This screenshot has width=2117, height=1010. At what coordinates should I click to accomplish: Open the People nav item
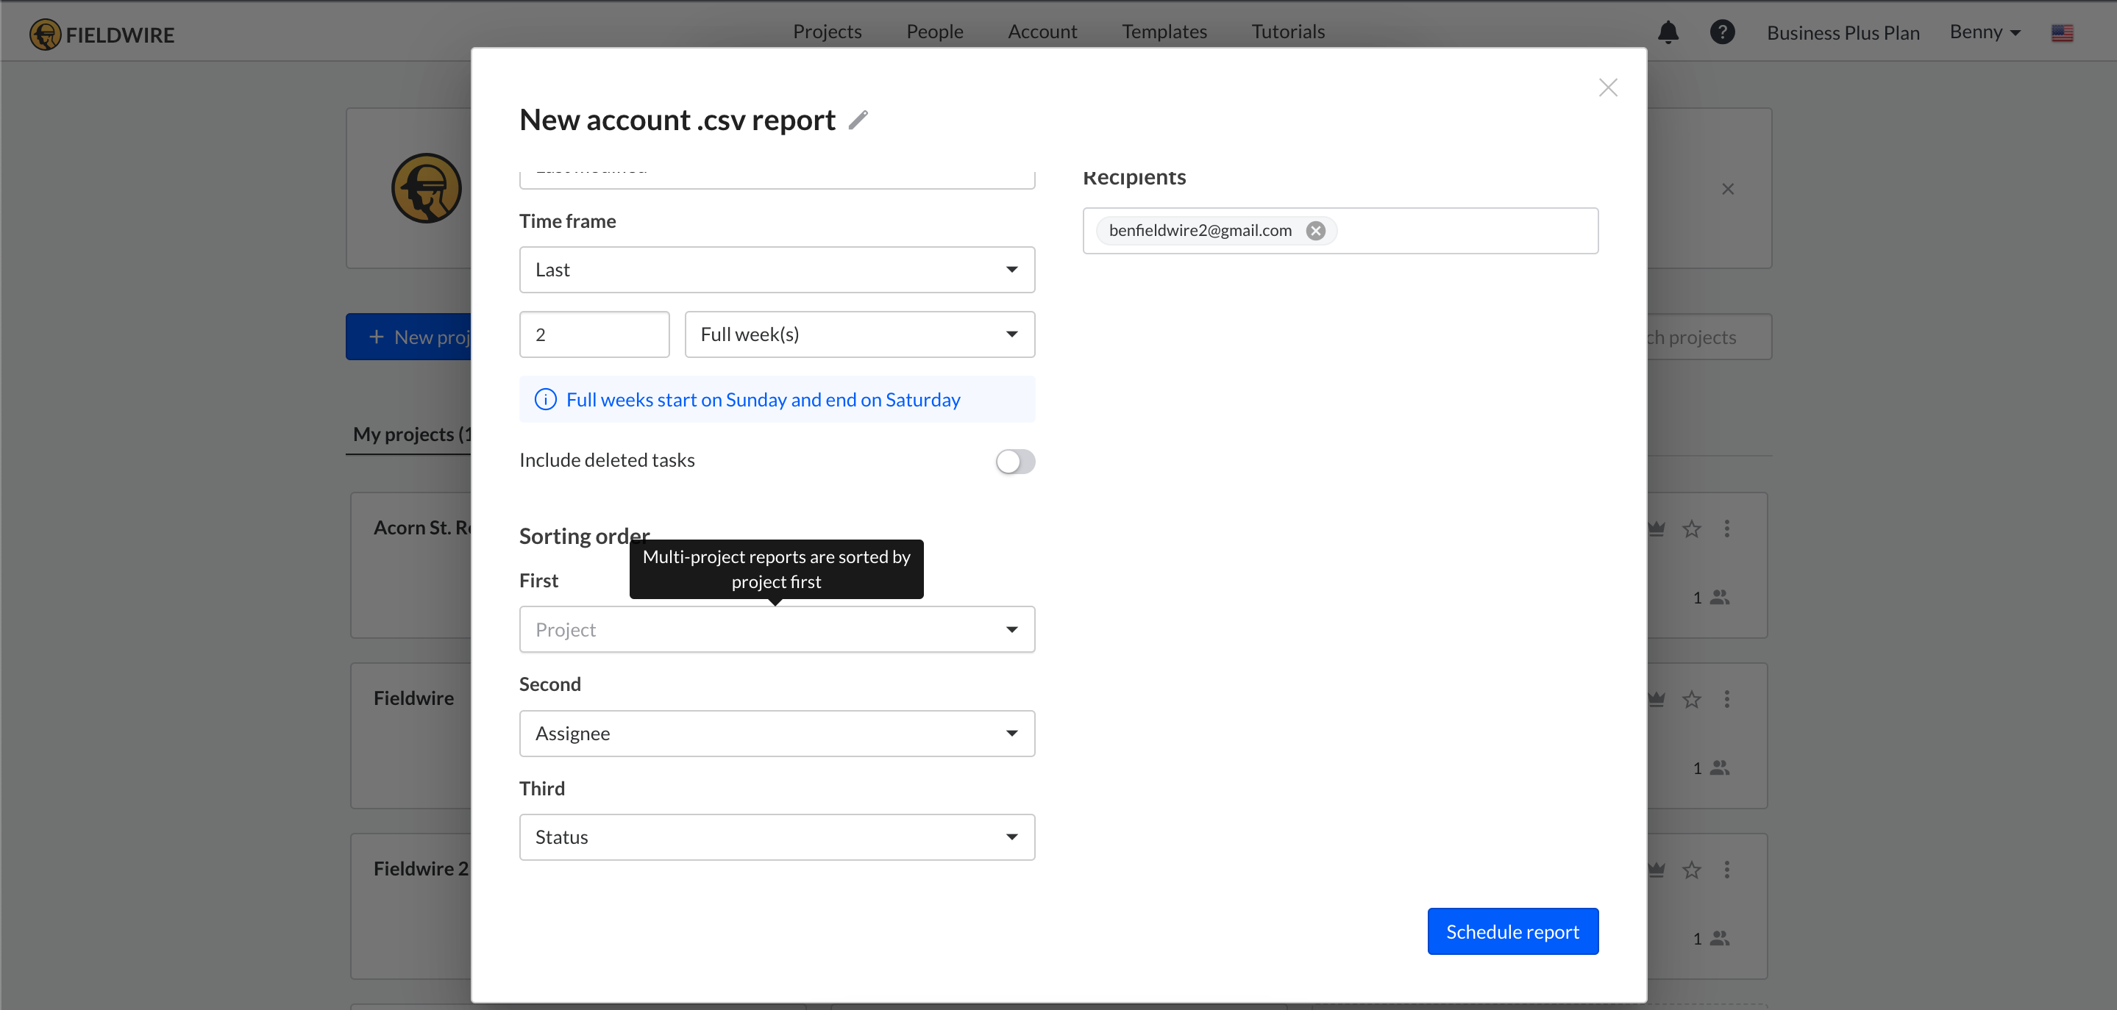[x=934, y=31]
